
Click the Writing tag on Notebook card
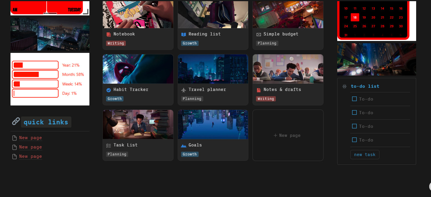pos(116,43)
